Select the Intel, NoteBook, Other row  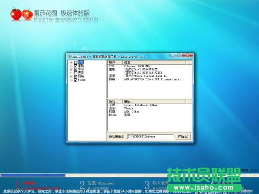(150, 105)
